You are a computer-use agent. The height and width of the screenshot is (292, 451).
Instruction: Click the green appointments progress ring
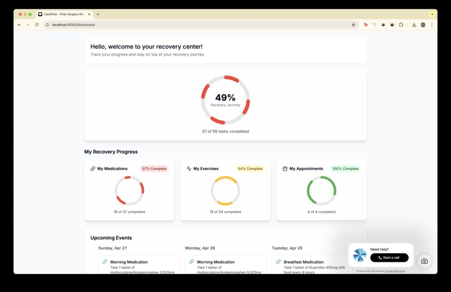[322, 191]
